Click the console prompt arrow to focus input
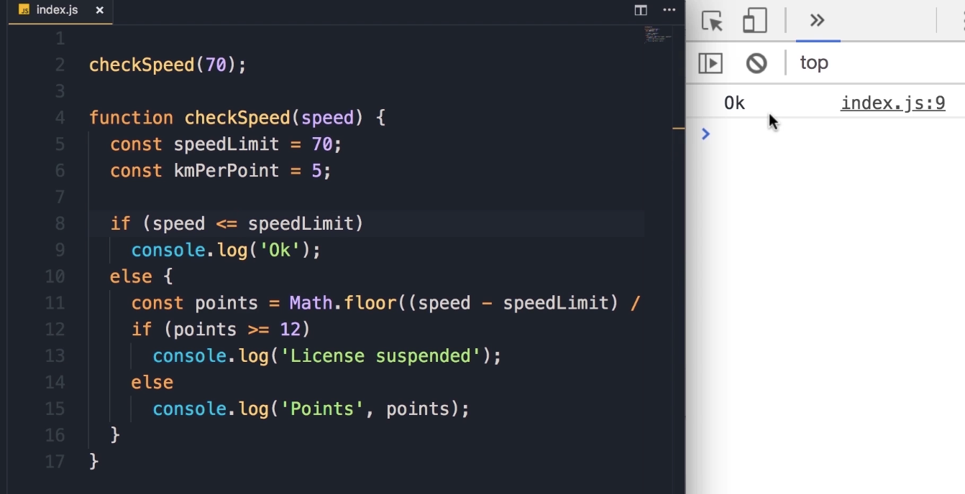Screen dimensions: 965x494 (x=705, y=134)
